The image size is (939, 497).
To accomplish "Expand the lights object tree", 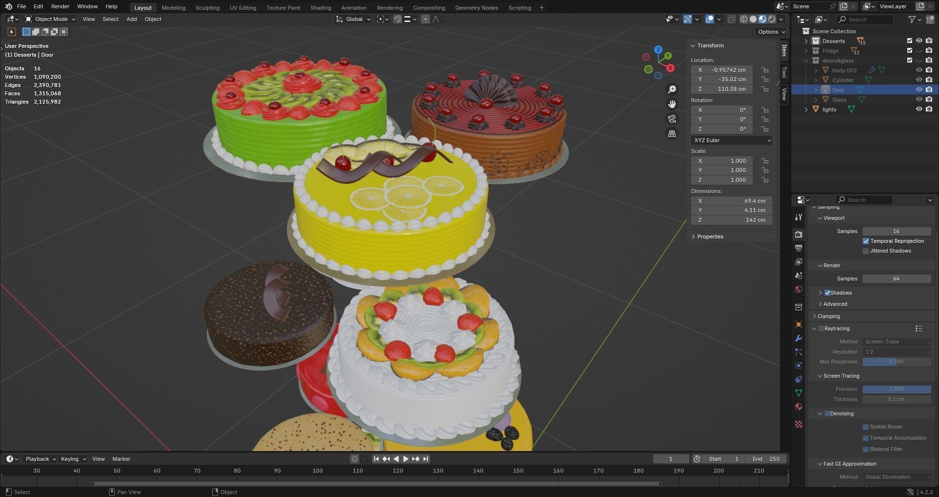I will [806, 109].
